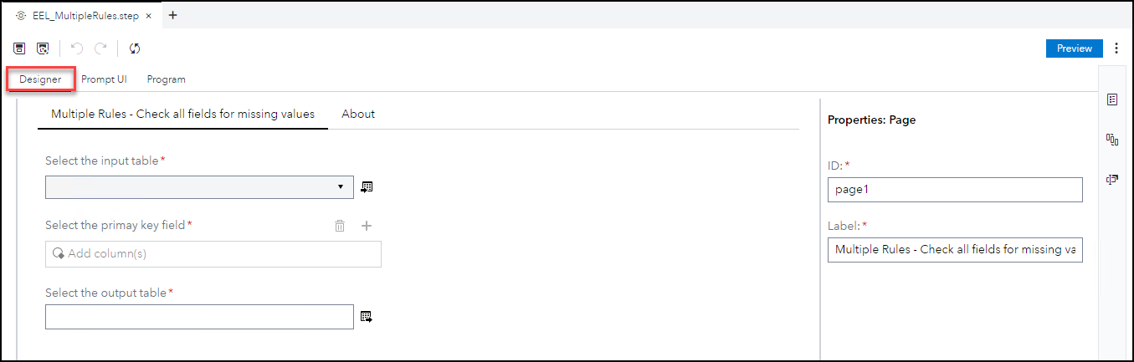Open a new tab with the plus button
This screenshot has height=362, width=1134.
[173, 15]
